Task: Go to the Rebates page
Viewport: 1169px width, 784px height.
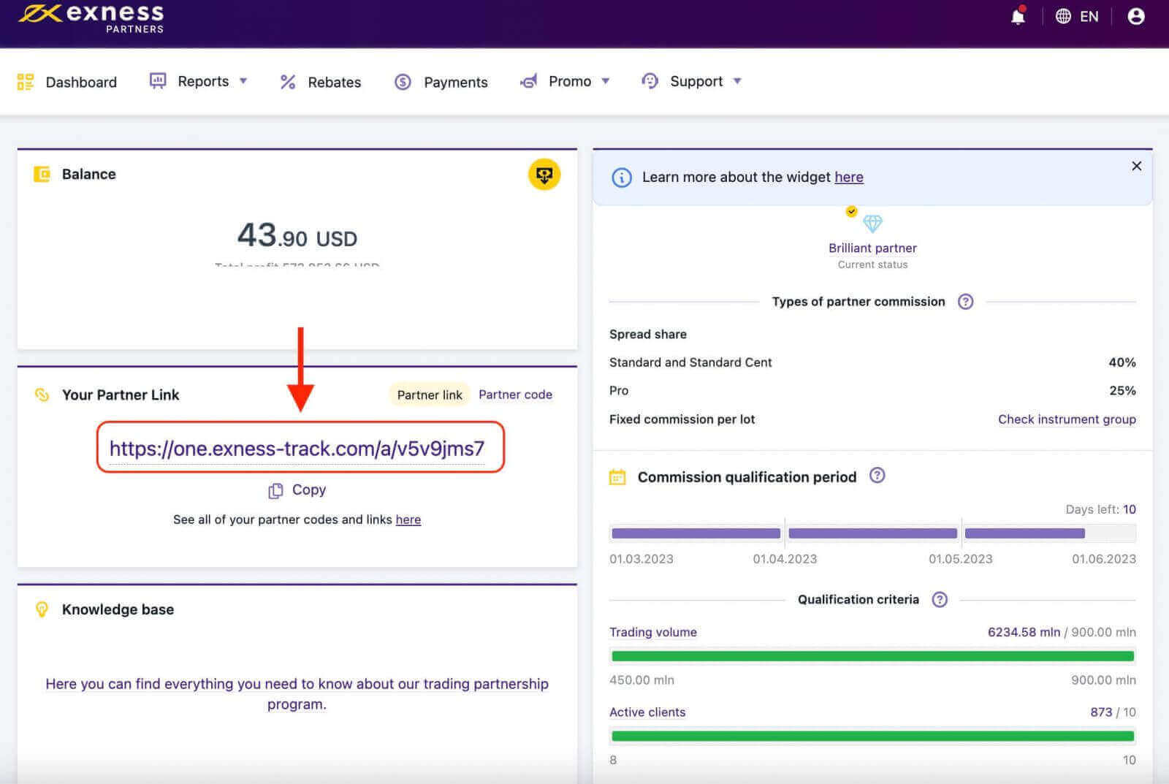Action: (x=321, y=82)
